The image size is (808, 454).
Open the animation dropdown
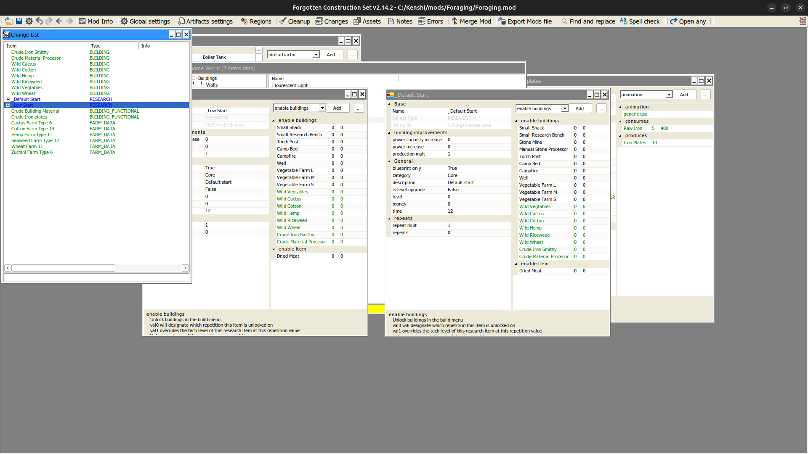point(669,95)
